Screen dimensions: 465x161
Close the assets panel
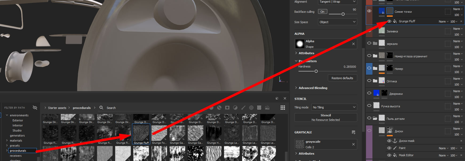(x=285, y=98)
